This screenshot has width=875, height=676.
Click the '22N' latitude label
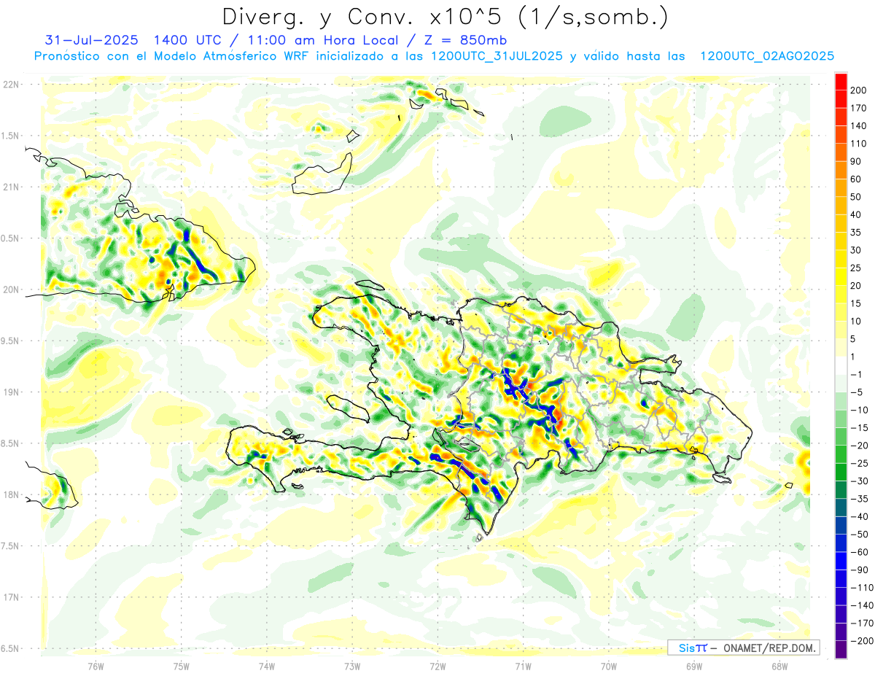pos(9,85)
